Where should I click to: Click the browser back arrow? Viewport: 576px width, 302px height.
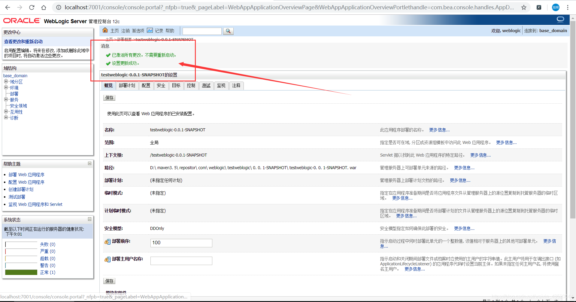[8, 7]
